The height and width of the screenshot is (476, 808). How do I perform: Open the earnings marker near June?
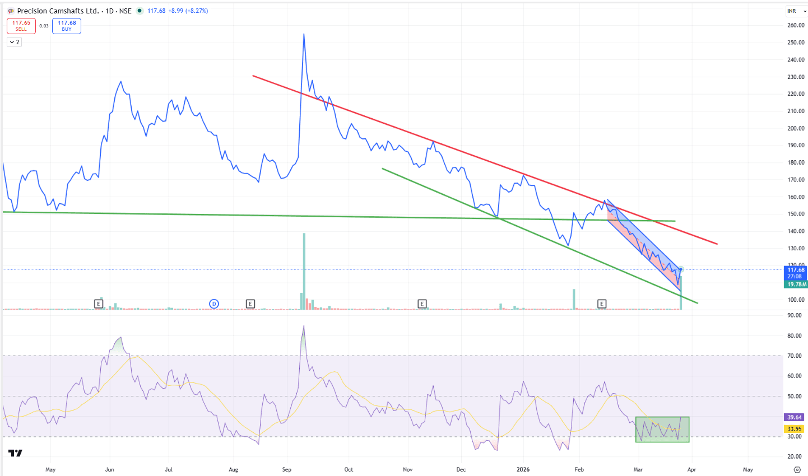(x=99, y=304)
